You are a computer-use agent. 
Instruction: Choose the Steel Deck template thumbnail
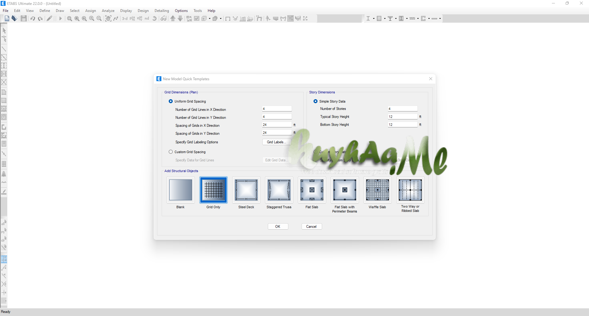pyautogui.click(x=246, y=190)
